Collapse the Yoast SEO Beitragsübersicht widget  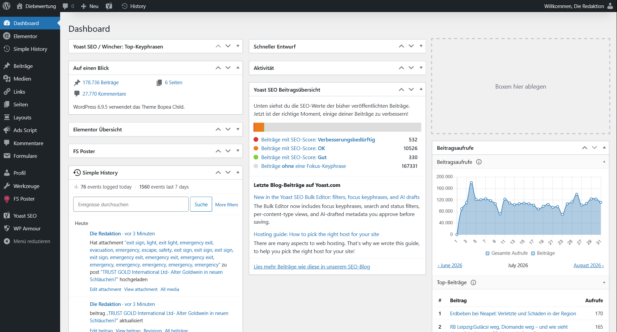tap(421, 89)
